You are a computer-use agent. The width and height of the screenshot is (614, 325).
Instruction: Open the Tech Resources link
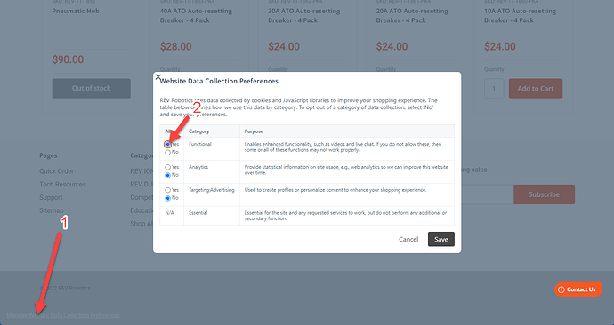62,185
